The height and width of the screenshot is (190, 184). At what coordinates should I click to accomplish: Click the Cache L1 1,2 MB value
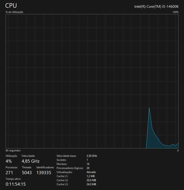(91, 176)
